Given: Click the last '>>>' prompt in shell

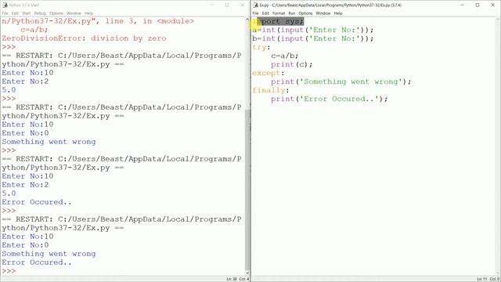Looking at the screenshot, I should [x=9, y=271].
